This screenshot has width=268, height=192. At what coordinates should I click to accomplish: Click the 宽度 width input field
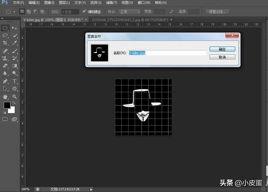pyautogui.click(x=160, y=12)
